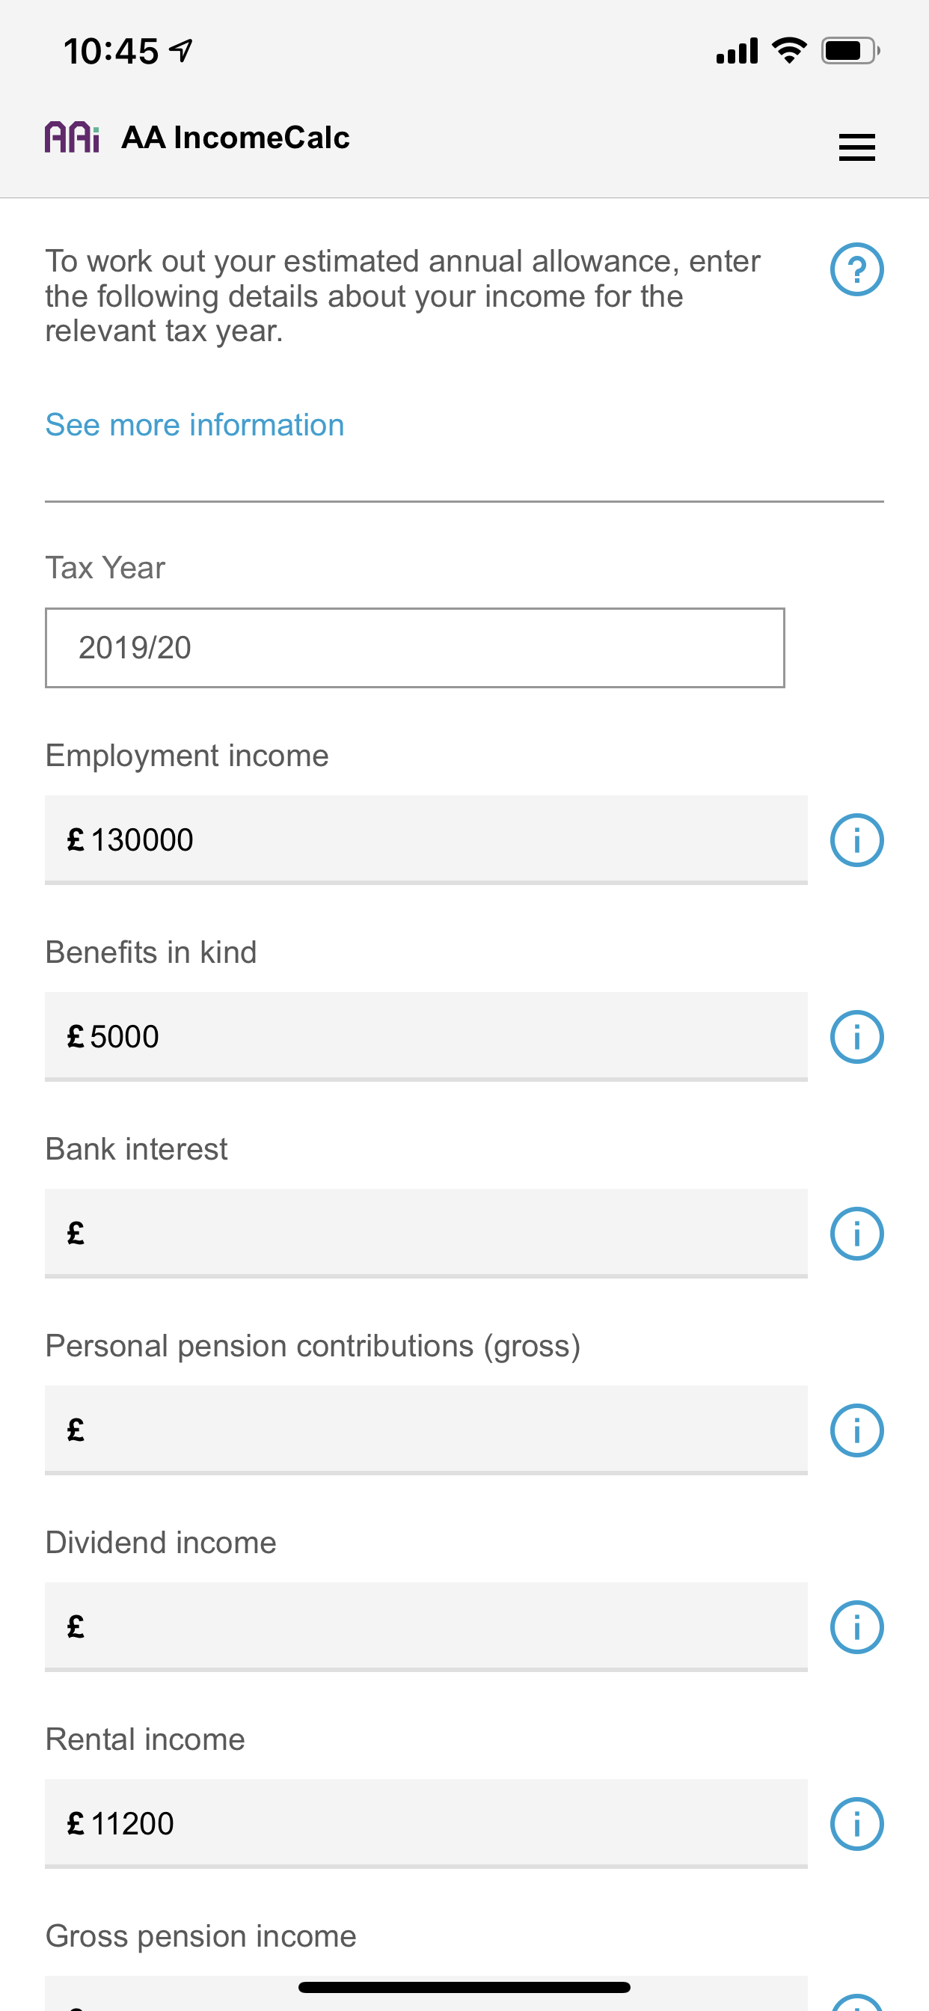The image size is (929, 2011).
Task: Tap the iOS home indicator bar
Action: pyautogui.click(x=464, y=1987)
